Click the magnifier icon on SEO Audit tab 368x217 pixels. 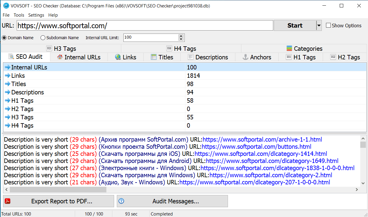pyautogui.click(x=11, y=57)
